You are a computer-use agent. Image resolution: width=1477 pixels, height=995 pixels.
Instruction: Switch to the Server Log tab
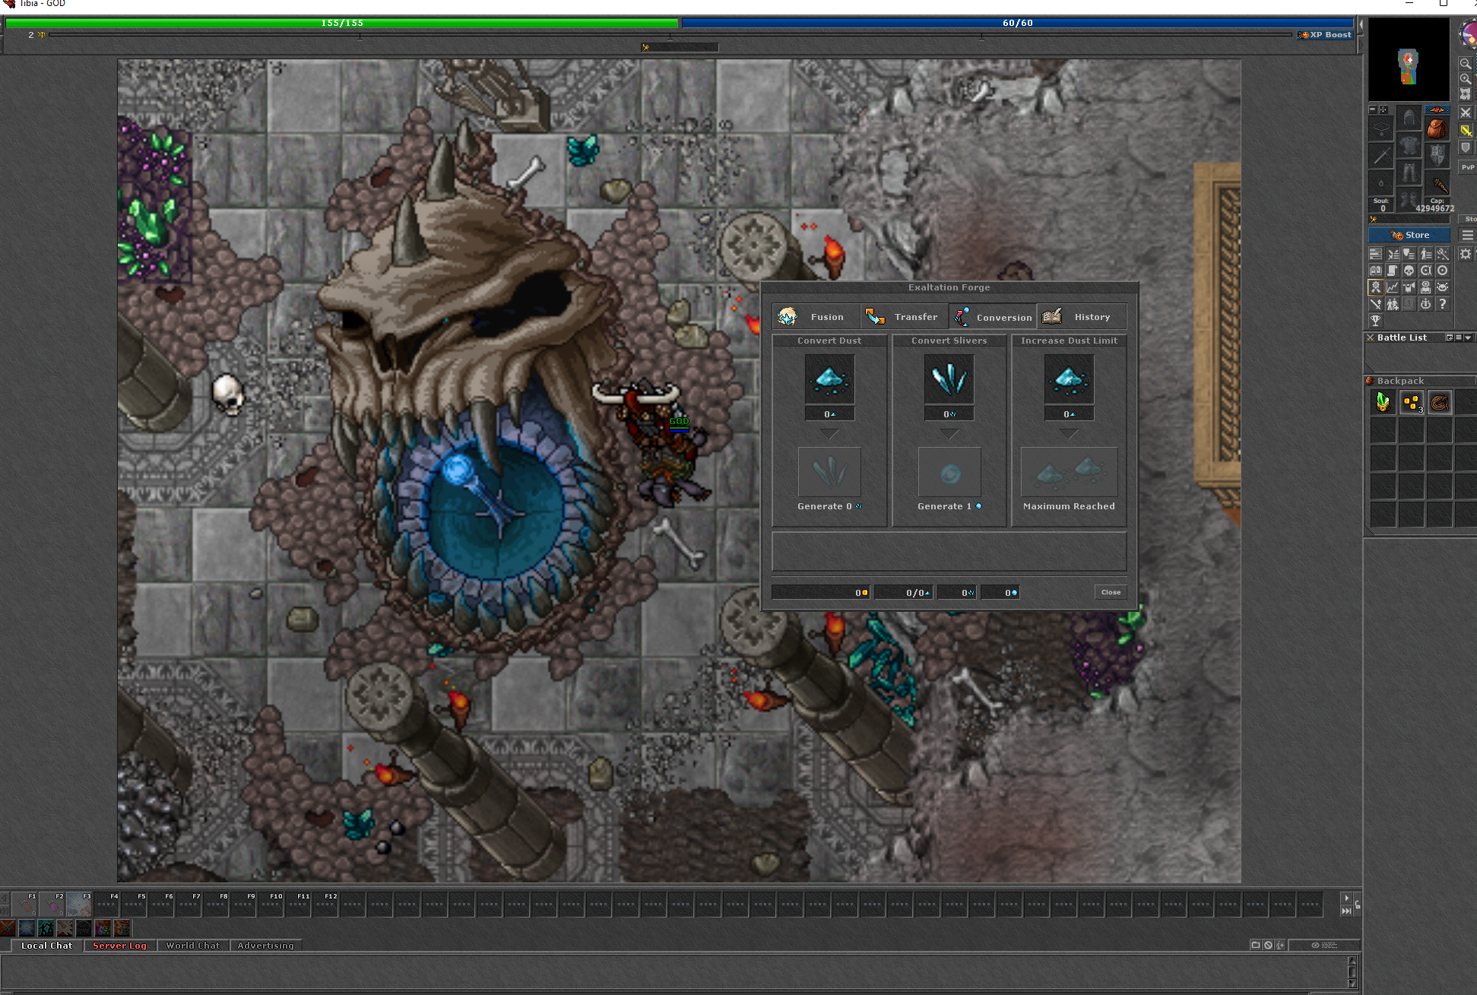pos(119,946)
